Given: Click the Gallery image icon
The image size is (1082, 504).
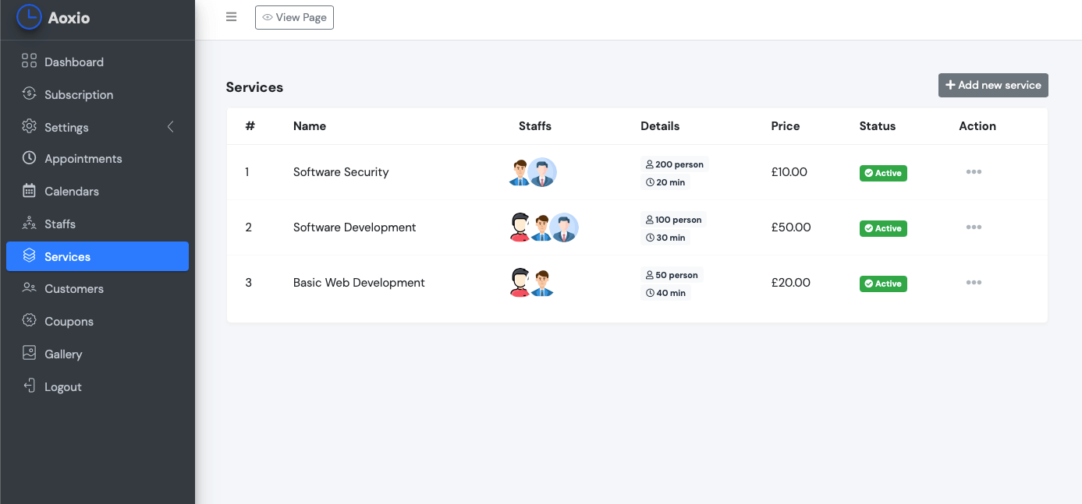Looking at the screenshot, I should (29, 354).
